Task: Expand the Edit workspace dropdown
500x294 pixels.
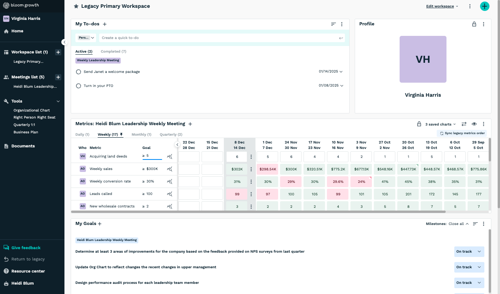Action: (x=442, y=6)
